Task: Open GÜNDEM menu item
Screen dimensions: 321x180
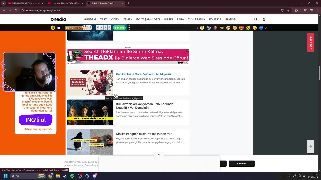Action: [90, 19]
